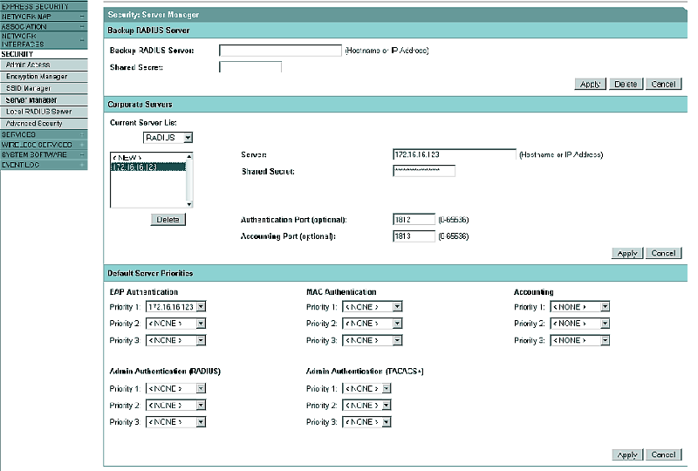The width and height of the screenshot is (698, 471).
Task: Open Admin Authentication TACACS+ Priority 2 dropdown
Action: tap(366, 406)
